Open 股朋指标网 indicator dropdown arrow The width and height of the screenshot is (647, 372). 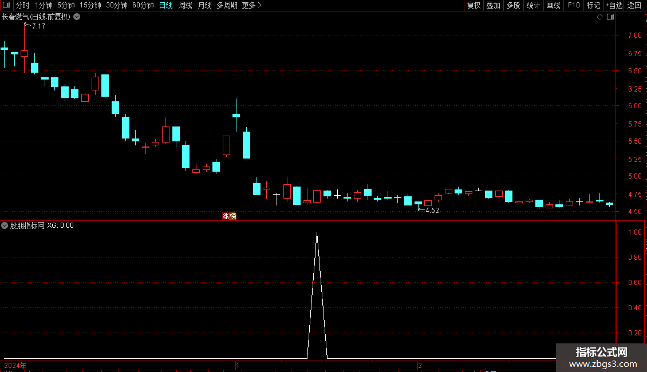point(5,225)
